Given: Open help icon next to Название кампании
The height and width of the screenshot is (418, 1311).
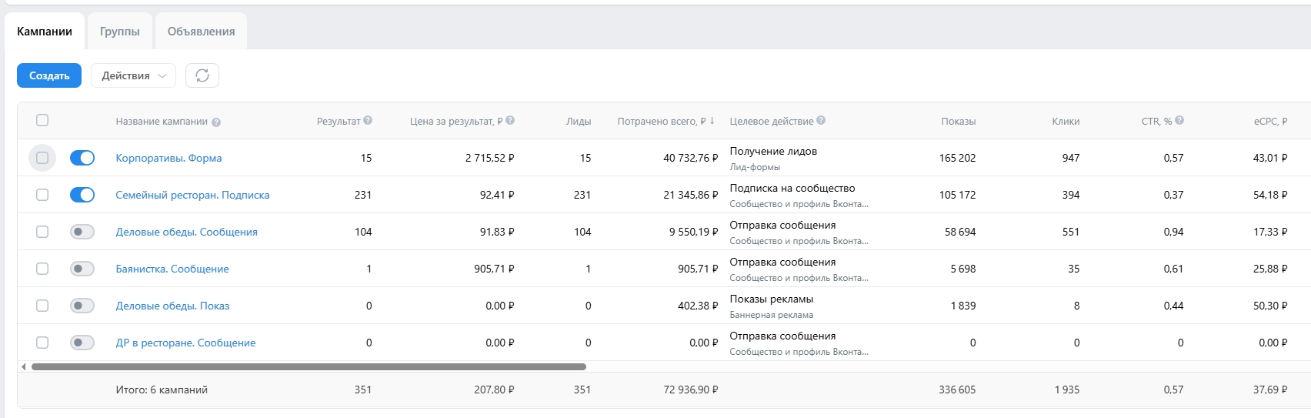Looking at the screenshot, I should [x=216, y=122].
